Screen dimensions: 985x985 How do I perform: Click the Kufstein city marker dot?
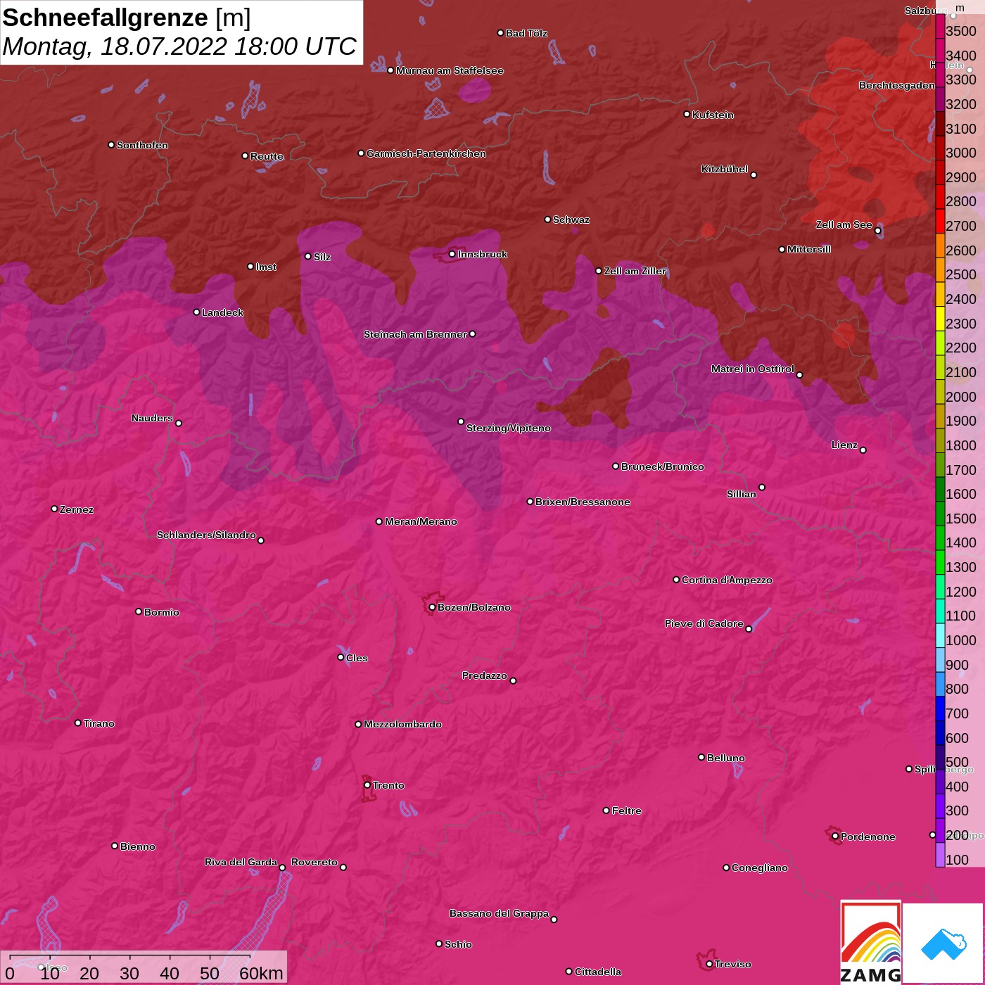[687, 114]
